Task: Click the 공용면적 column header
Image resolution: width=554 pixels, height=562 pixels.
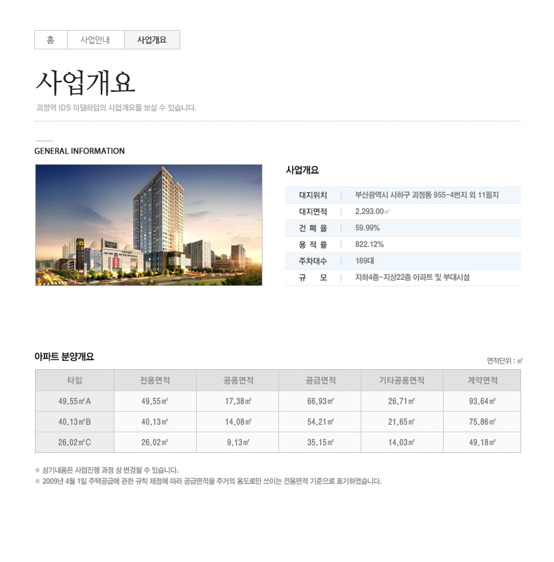Action: (238, 380)
